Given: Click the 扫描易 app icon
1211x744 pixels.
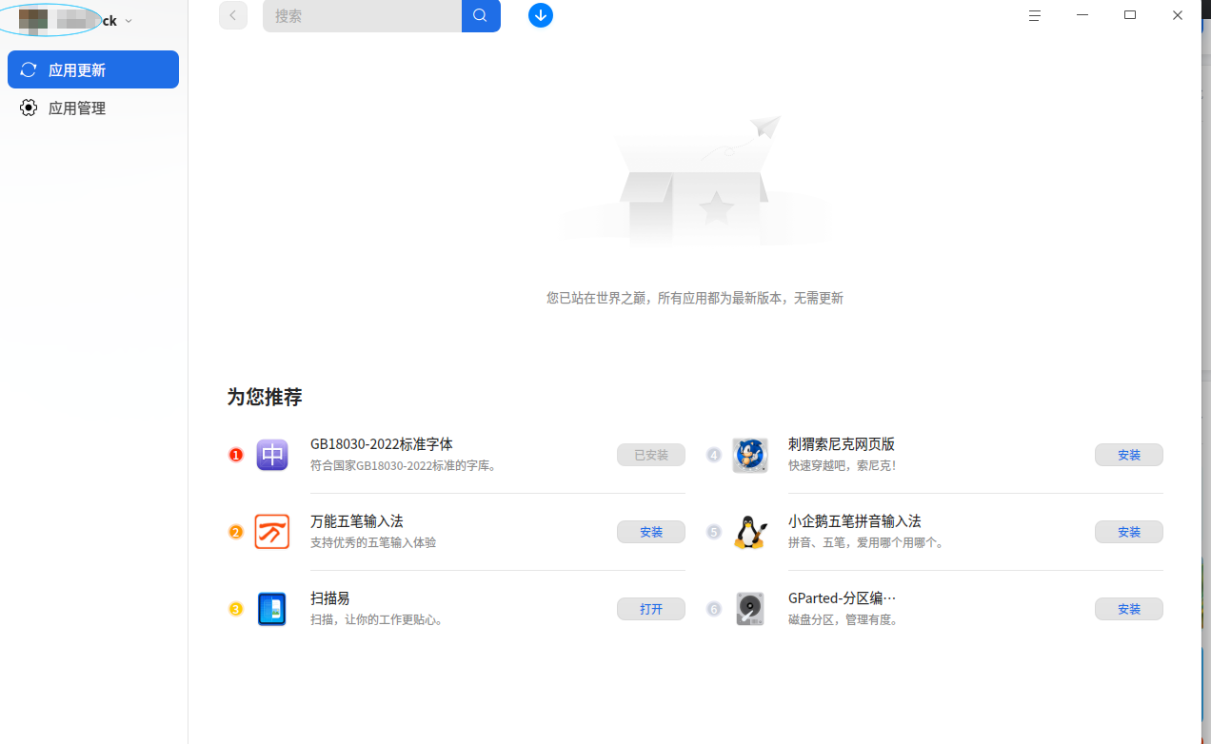Looking at the screenshot, I should [272, 609].
